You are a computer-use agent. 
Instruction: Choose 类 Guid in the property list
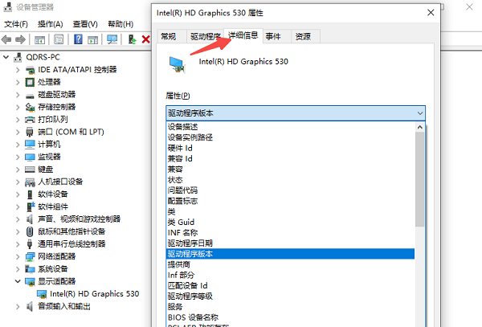click(x=290, y=223)
